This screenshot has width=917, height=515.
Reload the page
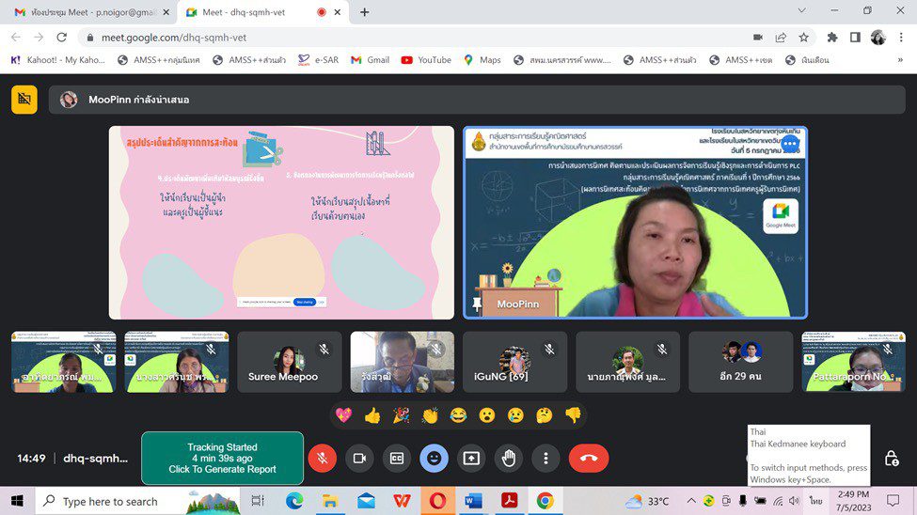point(61,38)
